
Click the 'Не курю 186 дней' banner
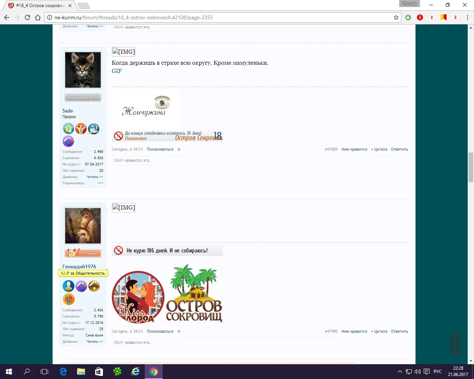167,251
